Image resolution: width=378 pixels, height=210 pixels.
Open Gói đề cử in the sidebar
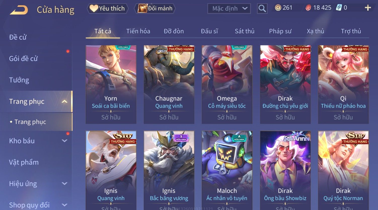[23, 58]
